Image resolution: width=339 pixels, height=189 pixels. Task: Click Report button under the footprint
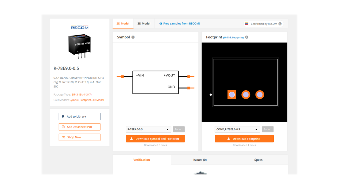click(x=268, y=129)
